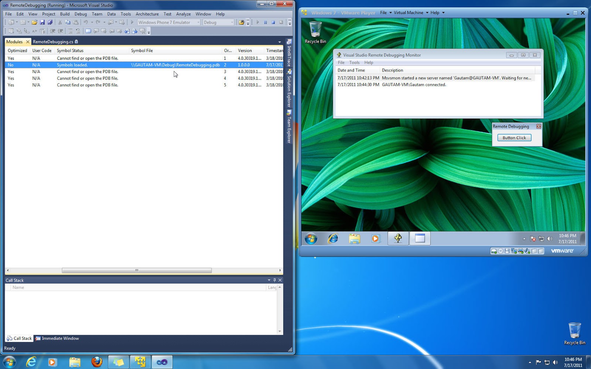Click the Undo icon in the toolbar
Image resolution: width=591 pixels, height=369 pixels.
click(85, 22)
